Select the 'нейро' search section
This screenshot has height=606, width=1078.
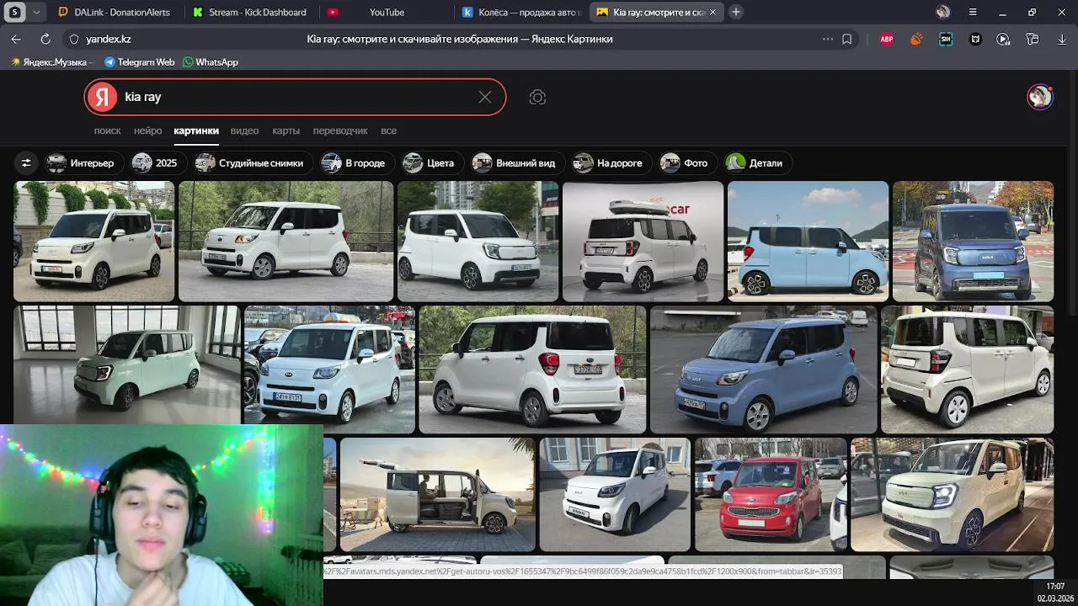(x=147, y=130)
